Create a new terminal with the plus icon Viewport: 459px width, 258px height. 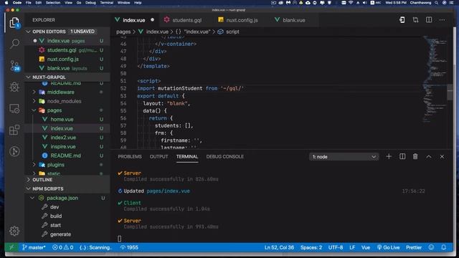[x=389, y=156]
